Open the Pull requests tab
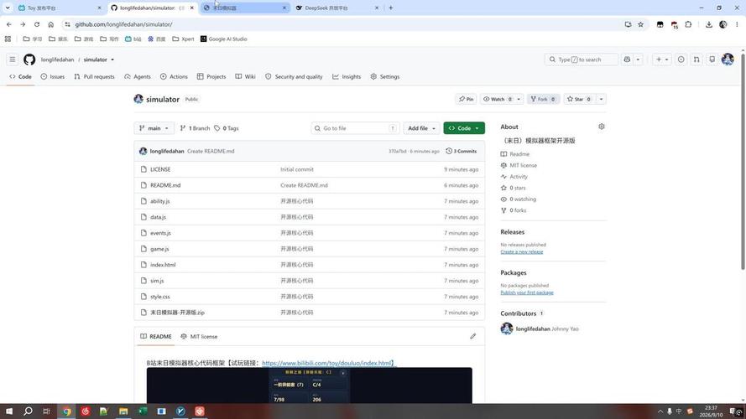746x419 pixels. pyautogui.click(x=94, y=76)
